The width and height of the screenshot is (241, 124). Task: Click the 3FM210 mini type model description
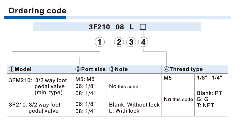click(x=38, y=86)
